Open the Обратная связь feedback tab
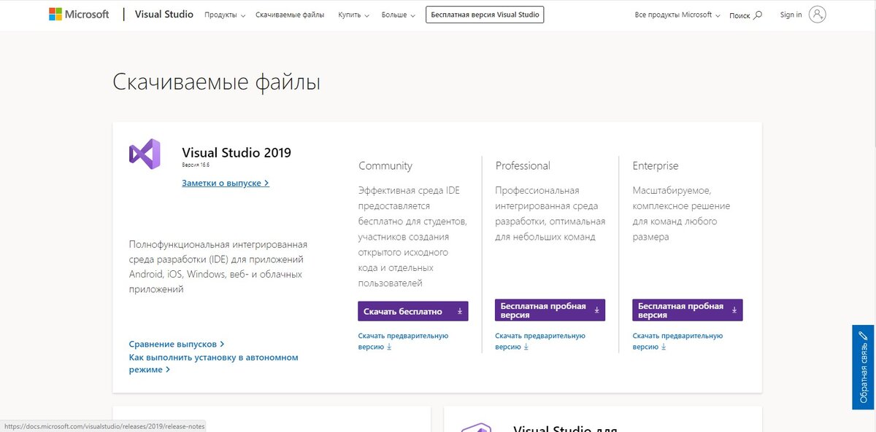The height and width of the screenshot is (432, 876). 863,367
